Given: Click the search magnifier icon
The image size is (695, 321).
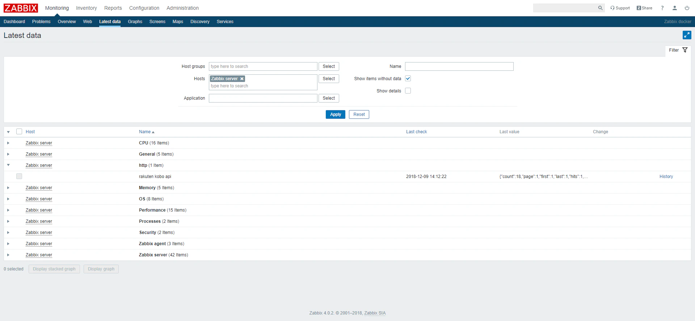Looking at the screenshot, I should 600,8.
